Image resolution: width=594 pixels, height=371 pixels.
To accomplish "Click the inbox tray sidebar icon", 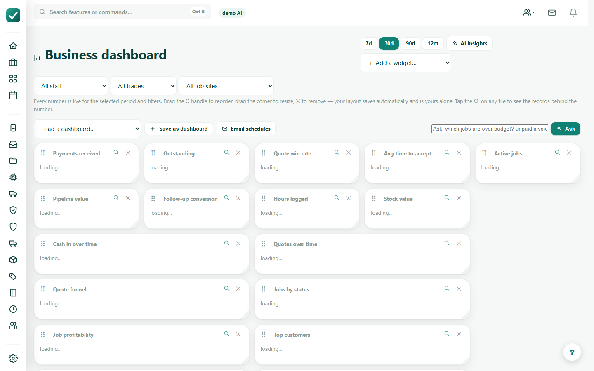I will tap(13, 144).
